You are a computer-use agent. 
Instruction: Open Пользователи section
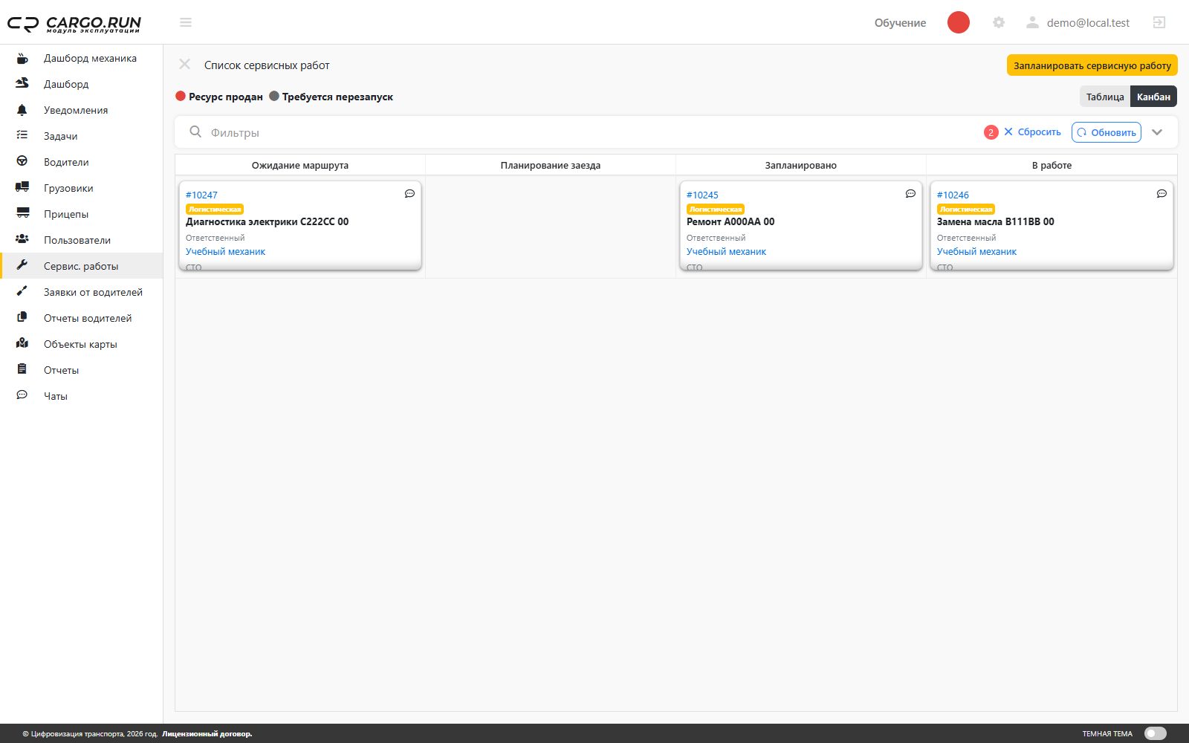coord(82,240)
